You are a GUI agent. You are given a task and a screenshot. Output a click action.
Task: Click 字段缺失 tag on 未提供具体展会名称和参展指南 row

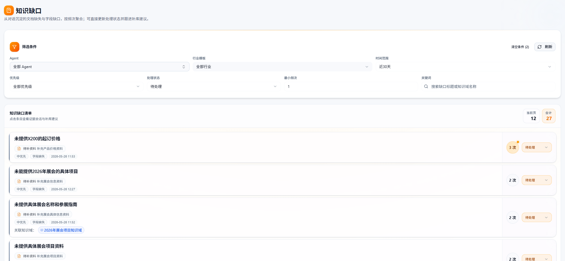(39, 222)
